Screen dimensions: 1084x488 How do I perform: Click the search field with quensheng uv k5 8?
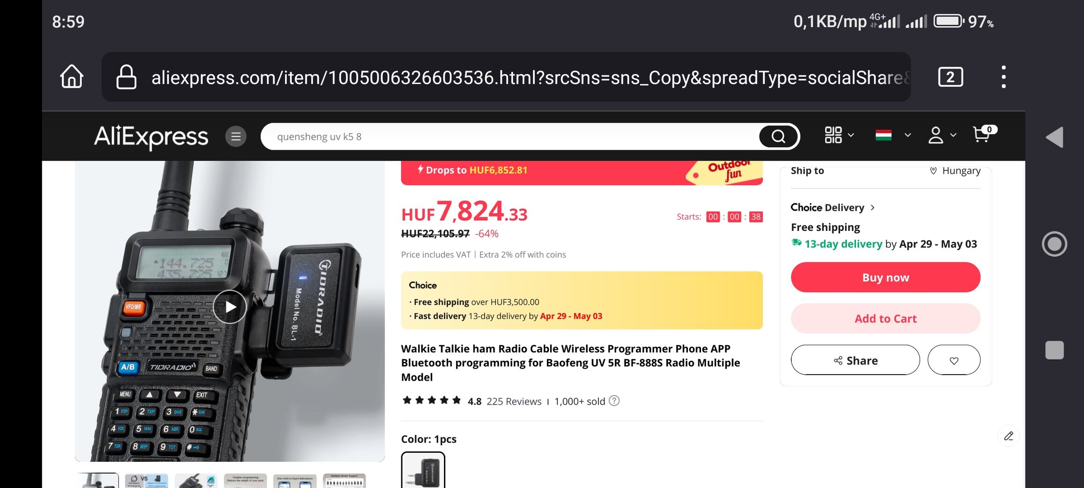point(510,136)
